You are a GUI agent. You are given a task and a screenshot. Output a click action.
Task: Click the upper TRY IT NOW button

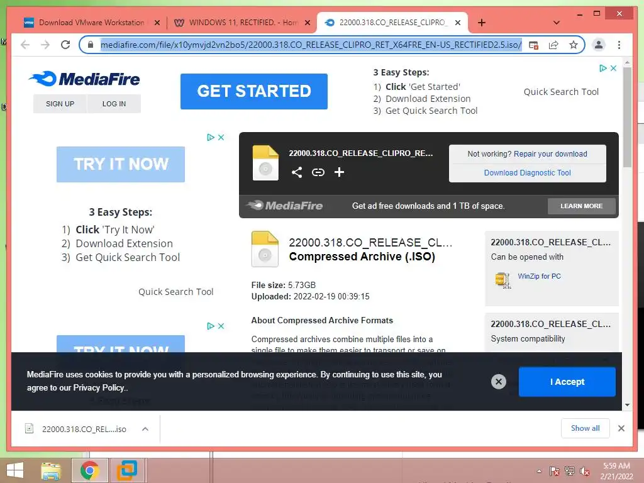coord(121,164)
